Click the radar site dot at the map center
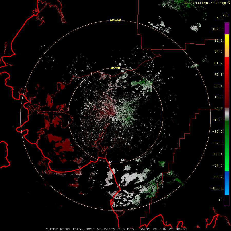The image size is (231, 231). click(115, 115)
